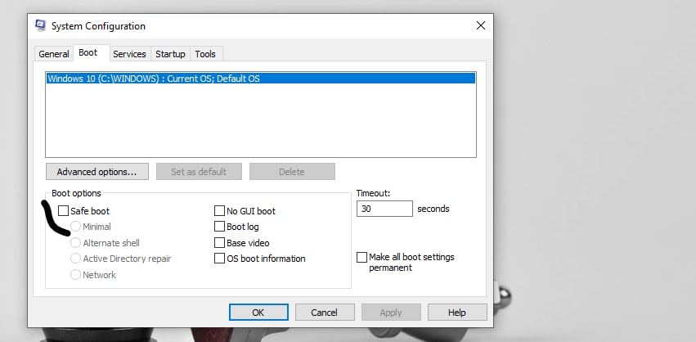Enable the Safe boot checkbox
Screen dimensions: 696x342
click(x=64, y=210)
